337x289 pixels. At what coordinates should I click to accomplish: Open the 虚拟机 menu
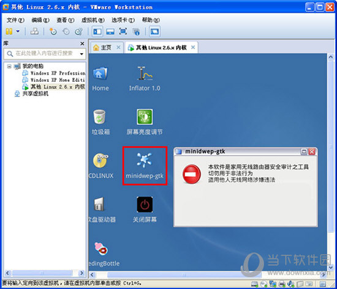point(93,20)
